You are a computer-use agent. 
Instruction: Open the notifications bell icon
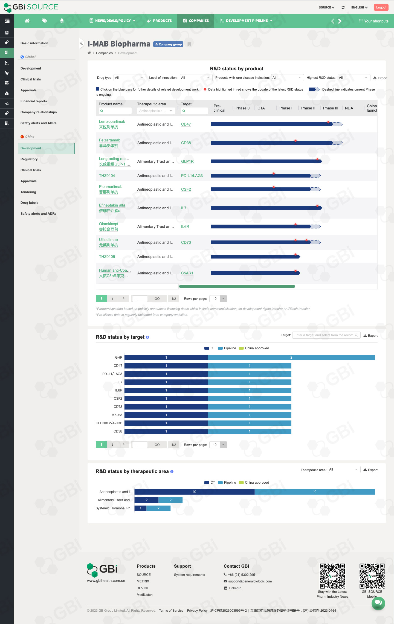(62, 21)
